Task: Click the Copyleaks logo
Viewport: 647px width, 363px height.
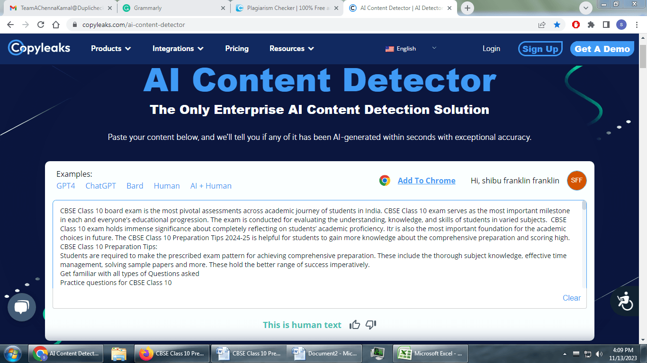Action: coord(39,48)
